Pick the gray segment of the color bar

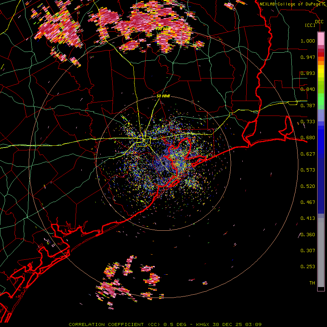[321, 253]
